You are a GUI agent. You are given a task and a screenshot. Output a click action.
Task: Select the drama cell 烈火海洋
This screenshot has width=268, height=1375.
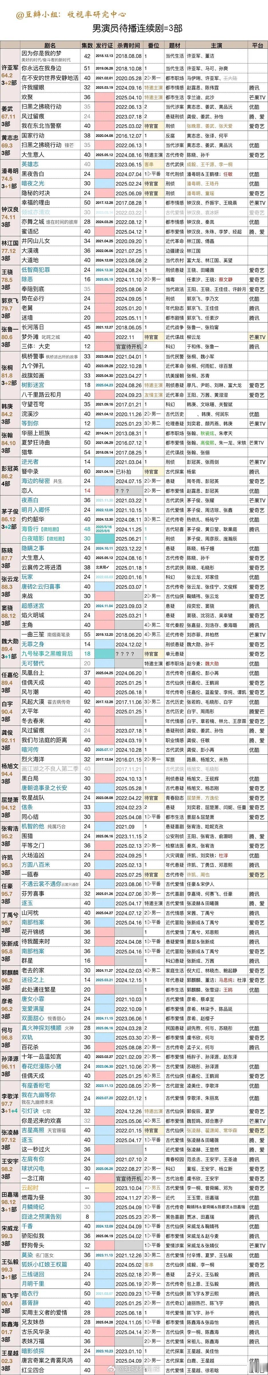(x=33, y=759)
